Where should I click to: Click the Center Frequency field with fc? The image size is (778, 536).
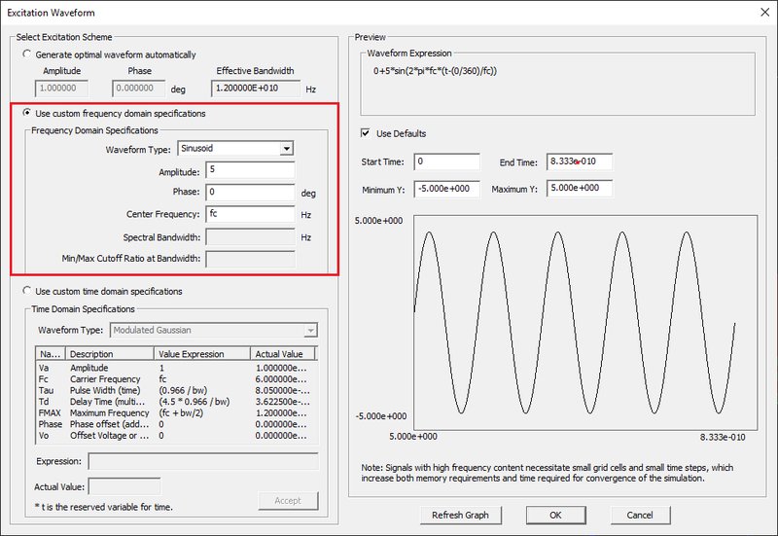251,214
